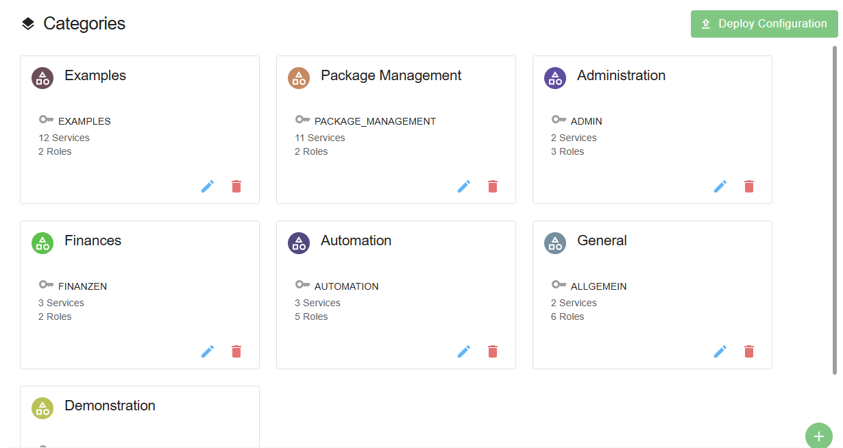
Task: Click the Demonstration category avatar icon
Action: [42, 408]
